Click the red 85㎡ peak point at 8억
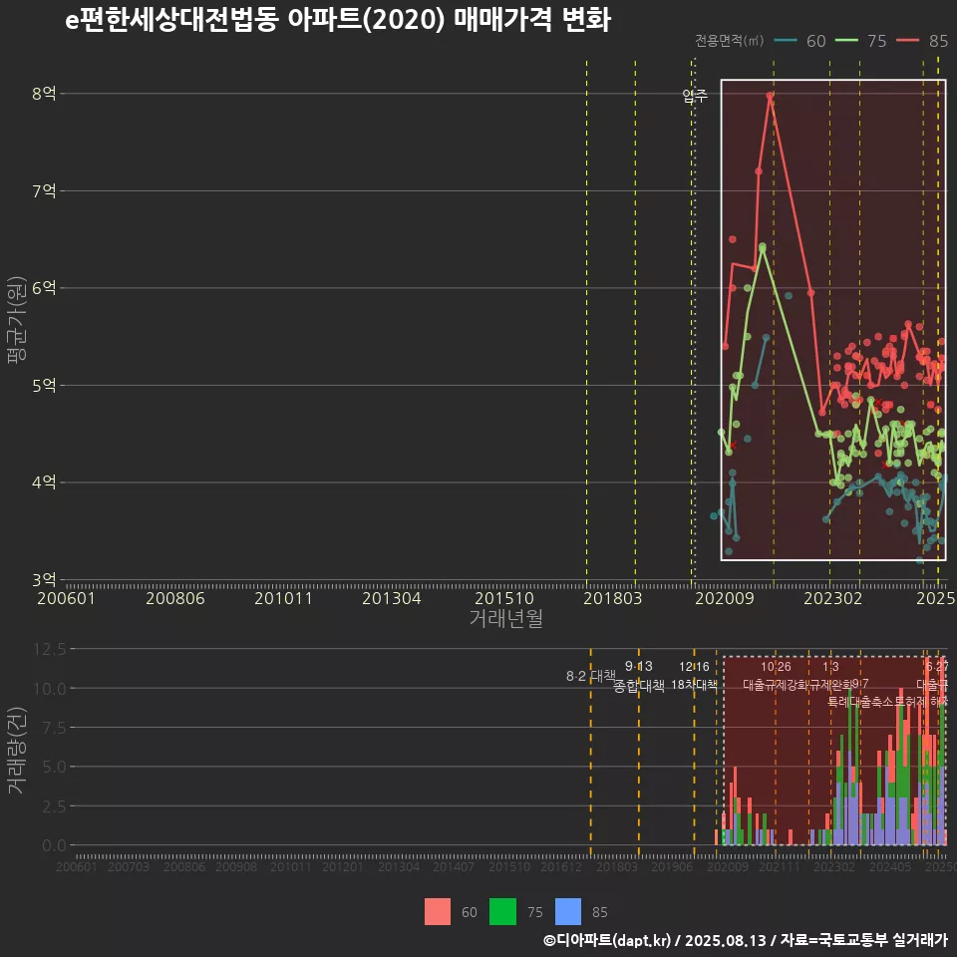 [x=771, y=96]
